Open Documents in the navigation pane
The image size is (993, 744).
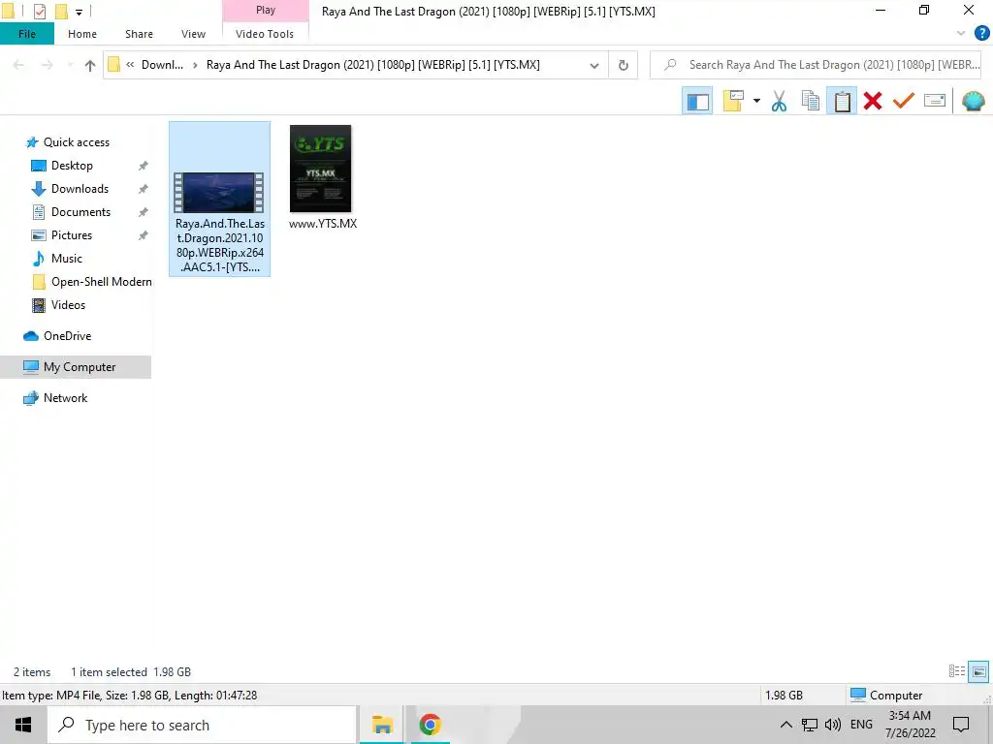(80, 212)
